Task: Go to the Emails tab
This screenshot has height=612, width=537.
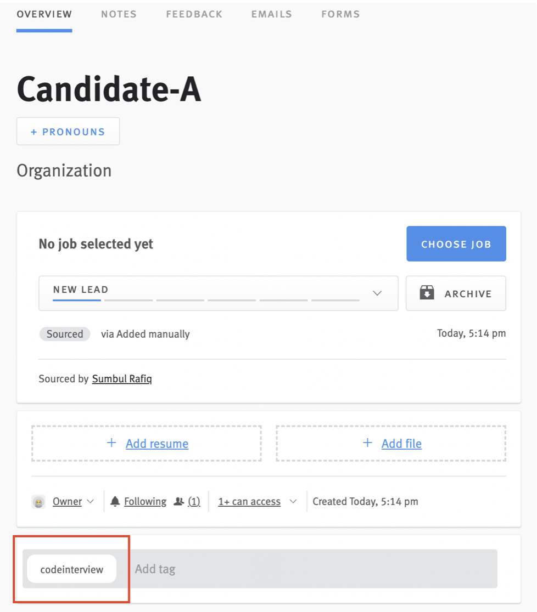Action: 272,14
